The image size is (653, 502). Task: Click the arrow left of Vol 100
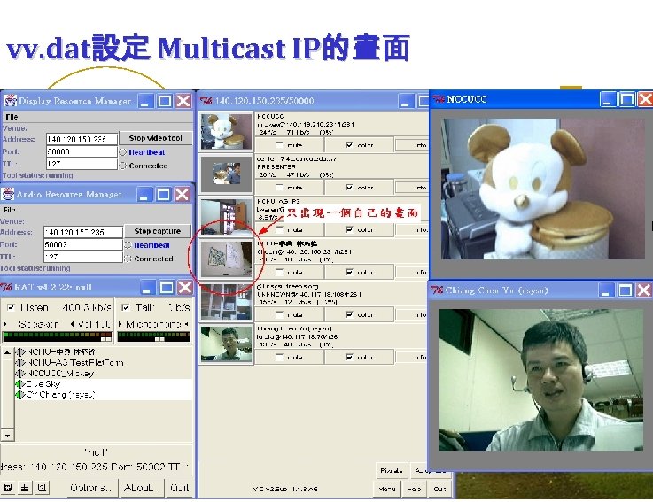point(73,324)
